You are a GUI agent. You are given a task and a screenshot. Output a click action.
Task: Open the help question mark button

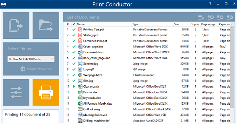[x=210, y=4]
